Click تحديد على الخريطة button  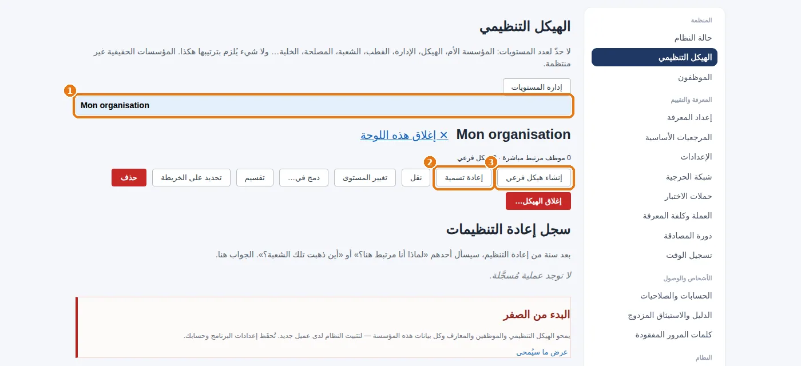191,178
